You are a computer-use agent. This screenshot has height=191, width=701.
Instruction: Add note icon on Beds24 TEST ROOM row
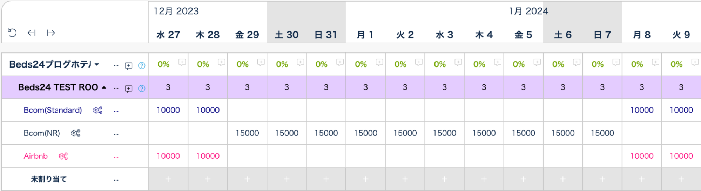(129, 89)
